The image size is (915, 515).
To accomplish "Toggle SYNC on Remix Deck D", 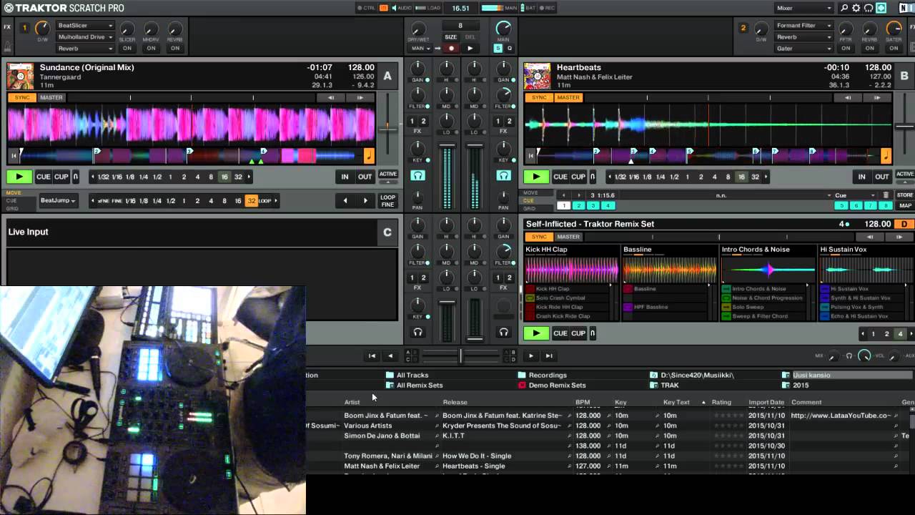I will point(539,237).
